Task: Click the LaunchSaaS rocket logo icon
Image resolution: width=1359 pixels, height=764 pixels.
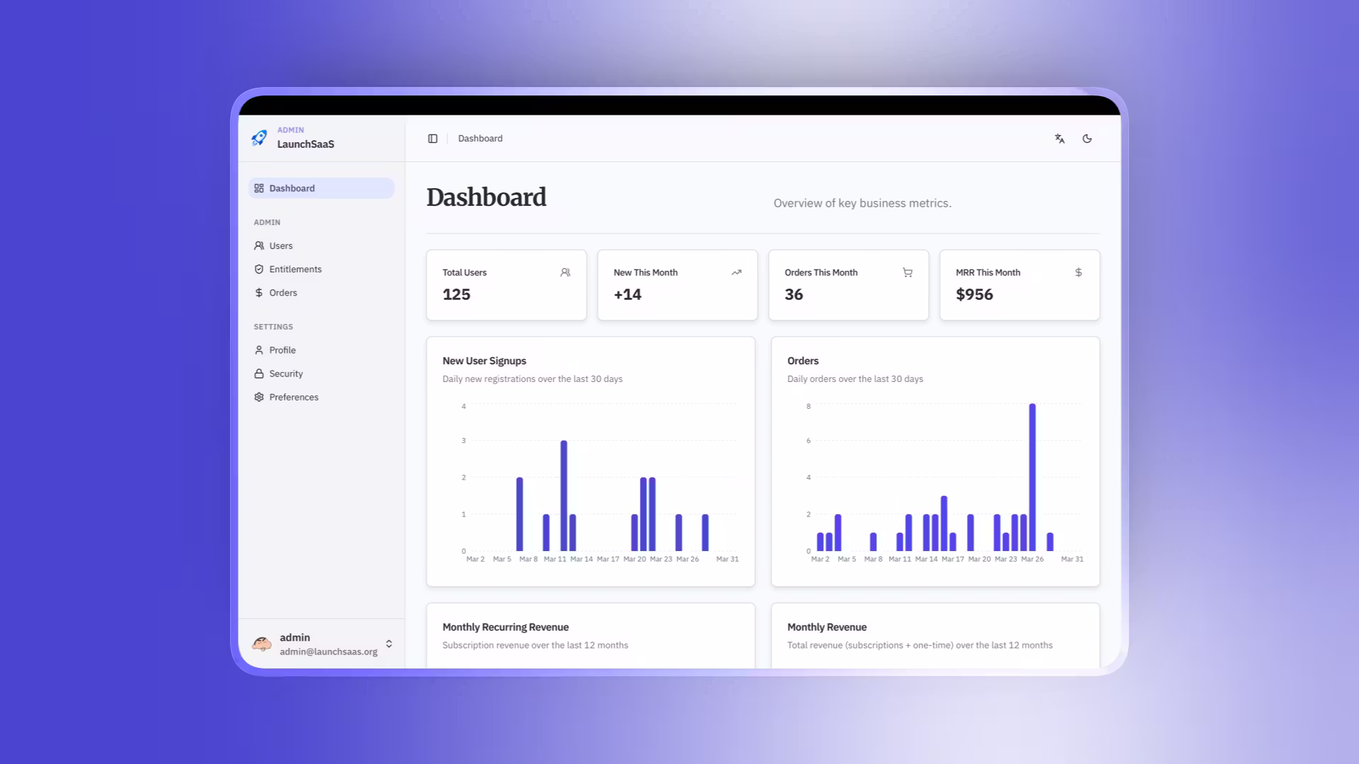Action: [x=260, y=137]
